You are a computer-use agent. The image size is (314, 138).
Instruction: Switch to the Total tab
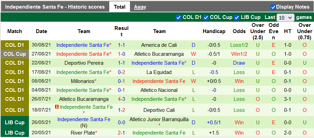[120, 7]
